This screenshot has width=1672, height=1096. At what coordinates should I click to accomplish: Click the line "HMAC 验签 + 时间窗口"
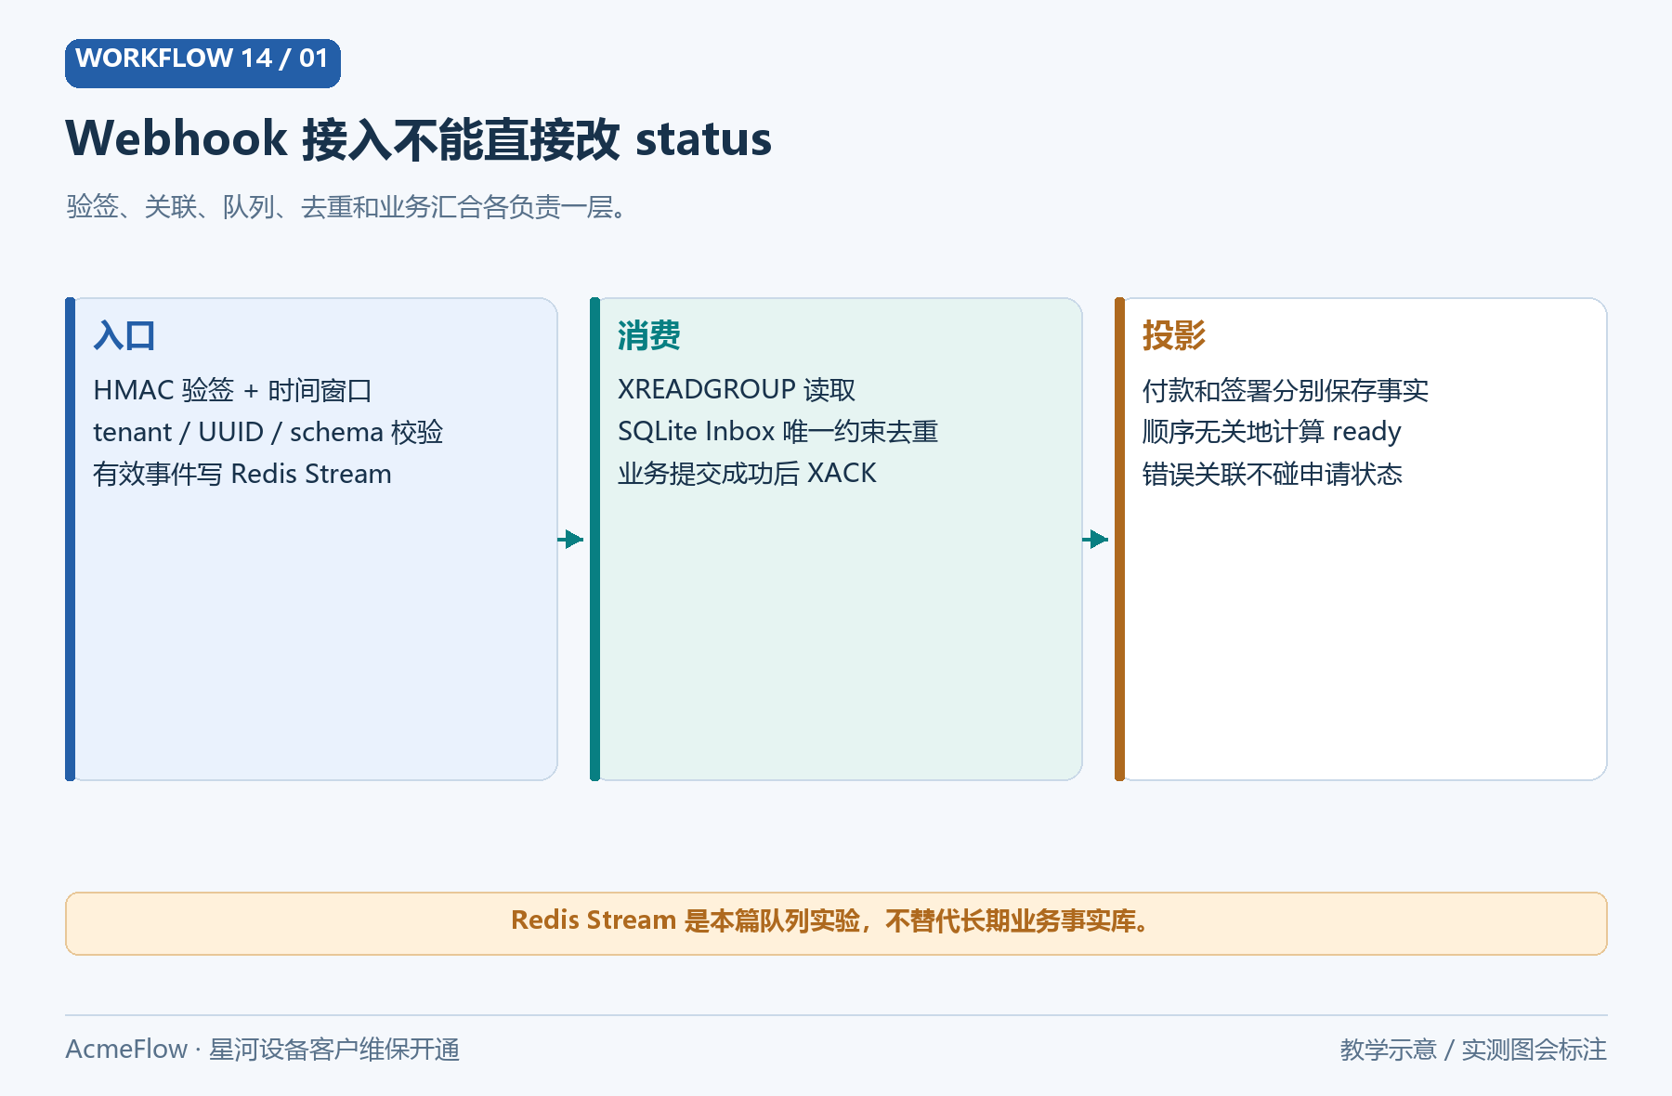click(232, 390)
